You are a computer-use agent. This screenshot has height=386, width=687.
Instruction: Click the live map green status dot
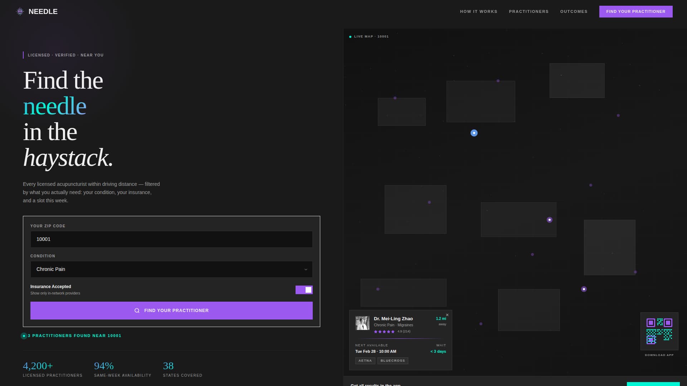click(x=350, y=37)
